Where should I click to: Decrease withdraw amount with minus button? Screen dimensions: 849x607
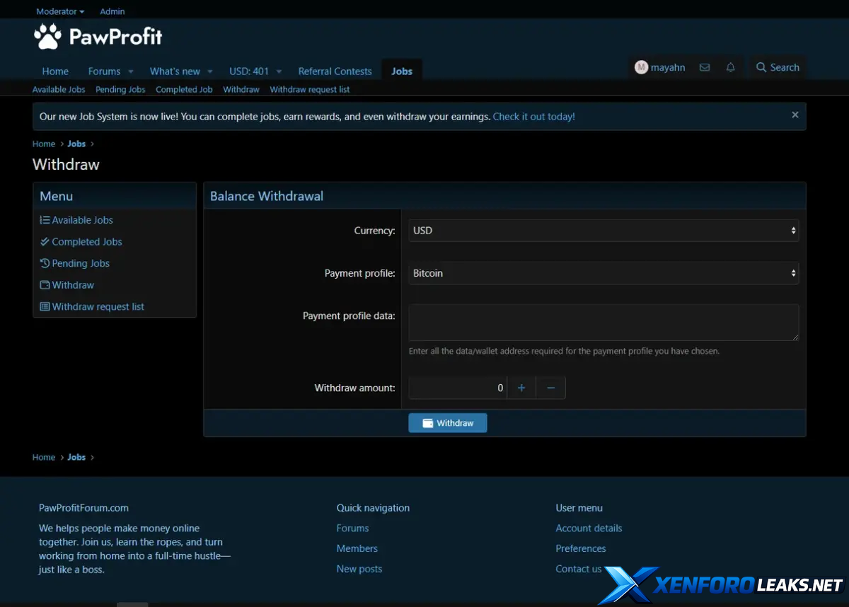550,388
